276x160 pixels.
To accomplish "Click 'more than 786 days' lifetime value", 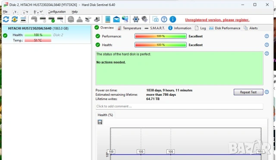I will pos(161,95).
